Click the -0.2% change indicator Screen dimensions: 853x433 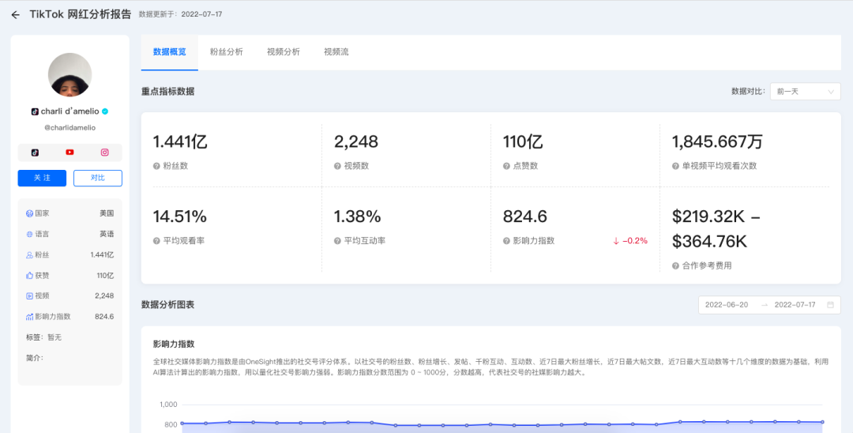coord(630,240)
